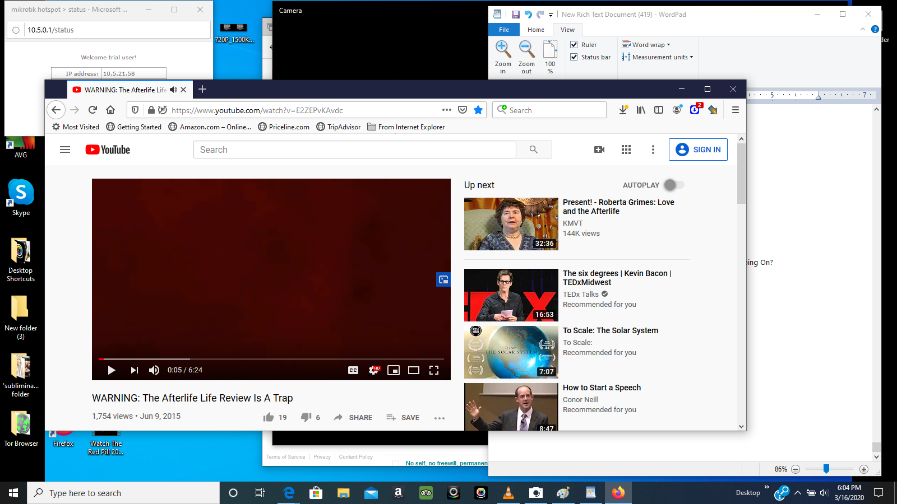The height and width of the screenshot is (504, 897).
Task: Click Firefox toolbar Search box
Action: coord(549,110)
